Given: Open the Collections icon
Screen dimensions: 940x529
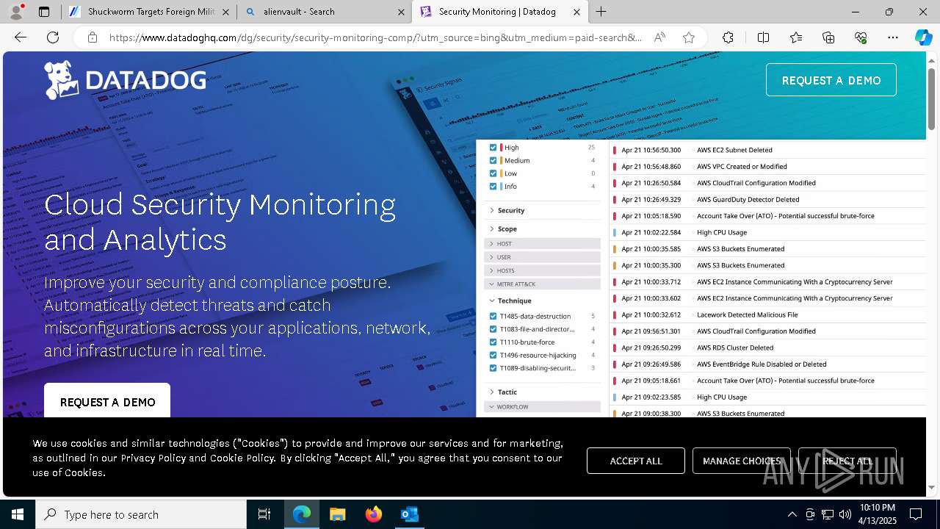Looking at the screenshot, I should [828, 37].
